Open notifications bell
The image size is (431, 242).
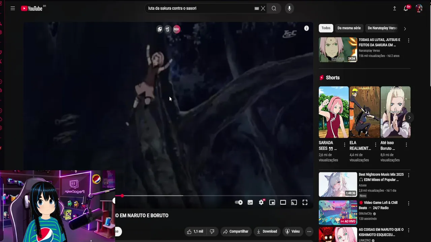406,8
